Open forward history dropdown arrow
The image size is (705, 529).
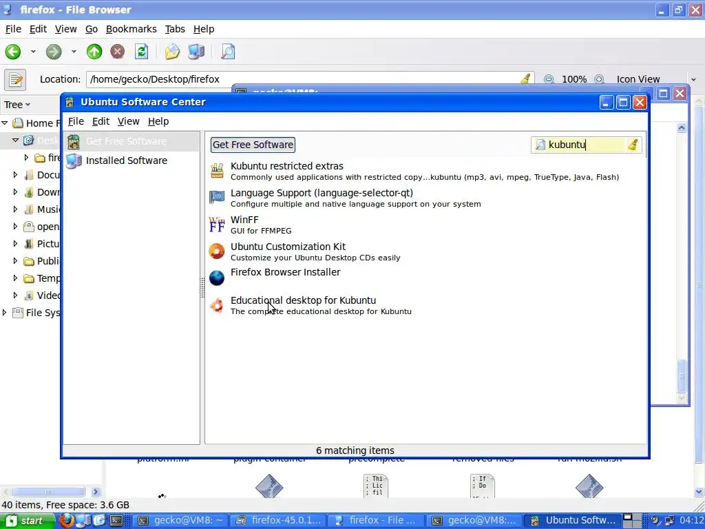pyautogui.click(x=74, y=52)
